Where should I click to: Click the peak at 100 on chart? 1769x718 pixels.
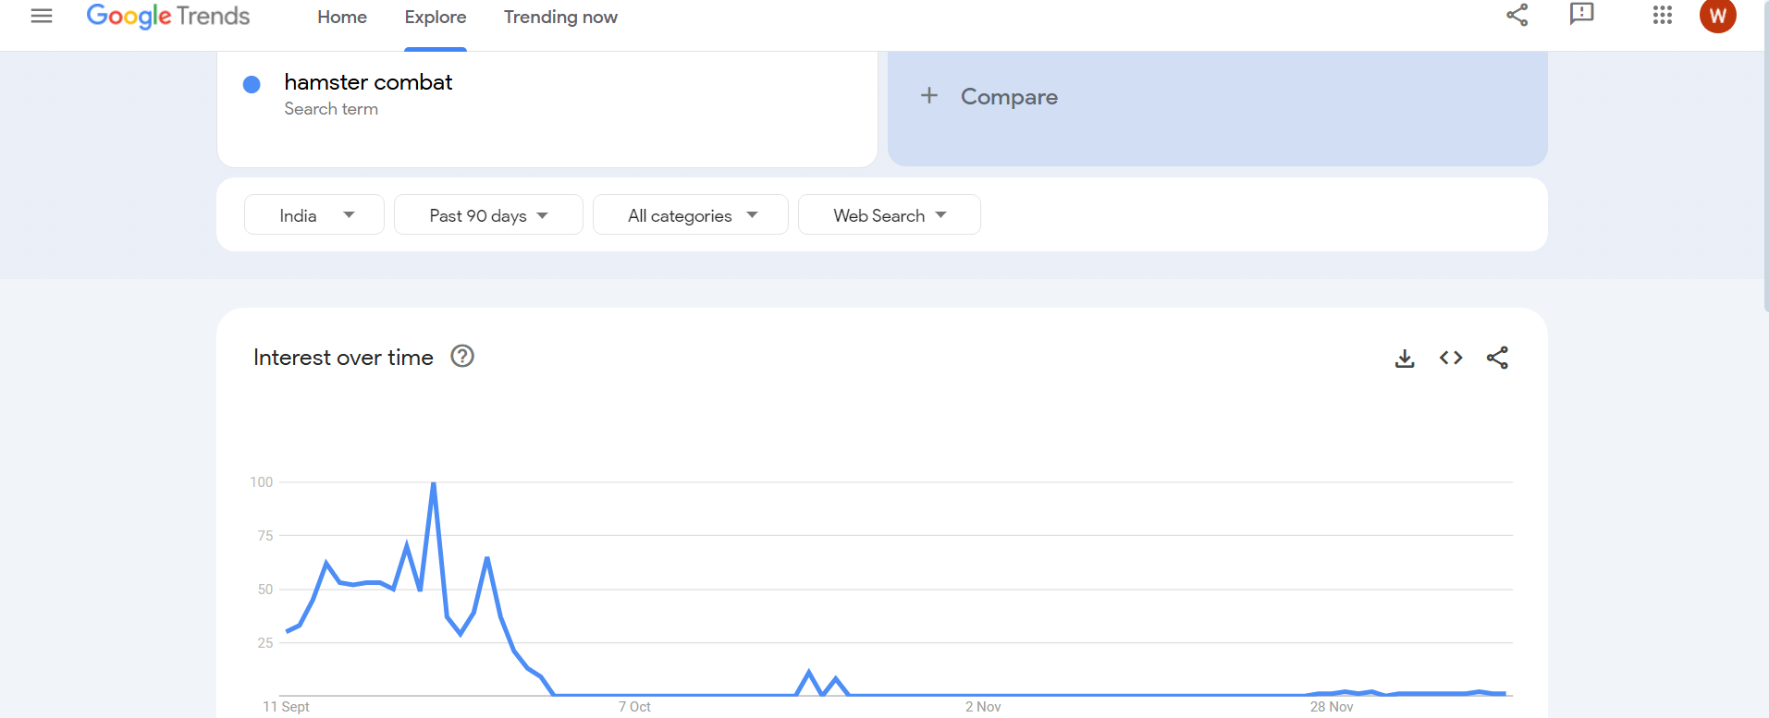pyautogui.click(x=433, y=483)
